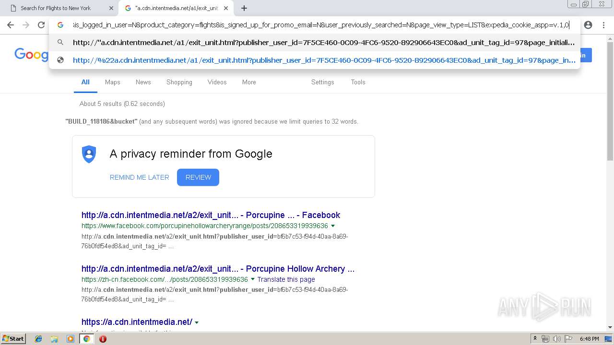Open Porcupine Hollow Archery result link
This screenshot has height=345, width=614.
point(218,269)
